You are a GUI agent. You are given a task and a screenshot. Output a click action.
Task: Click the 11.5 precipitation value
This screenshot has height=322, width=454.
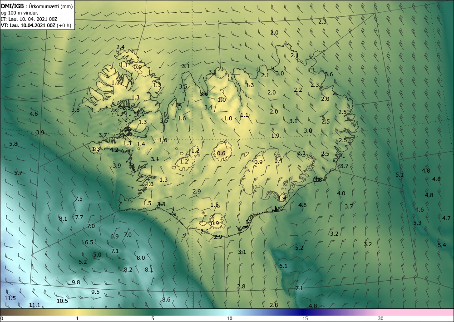10,298
